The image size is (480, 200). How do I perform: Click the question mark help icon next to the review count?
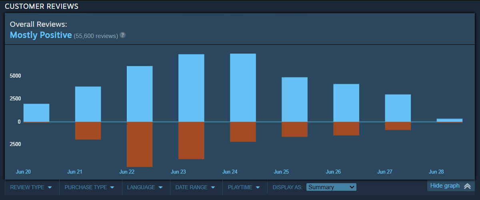[123, 35]
